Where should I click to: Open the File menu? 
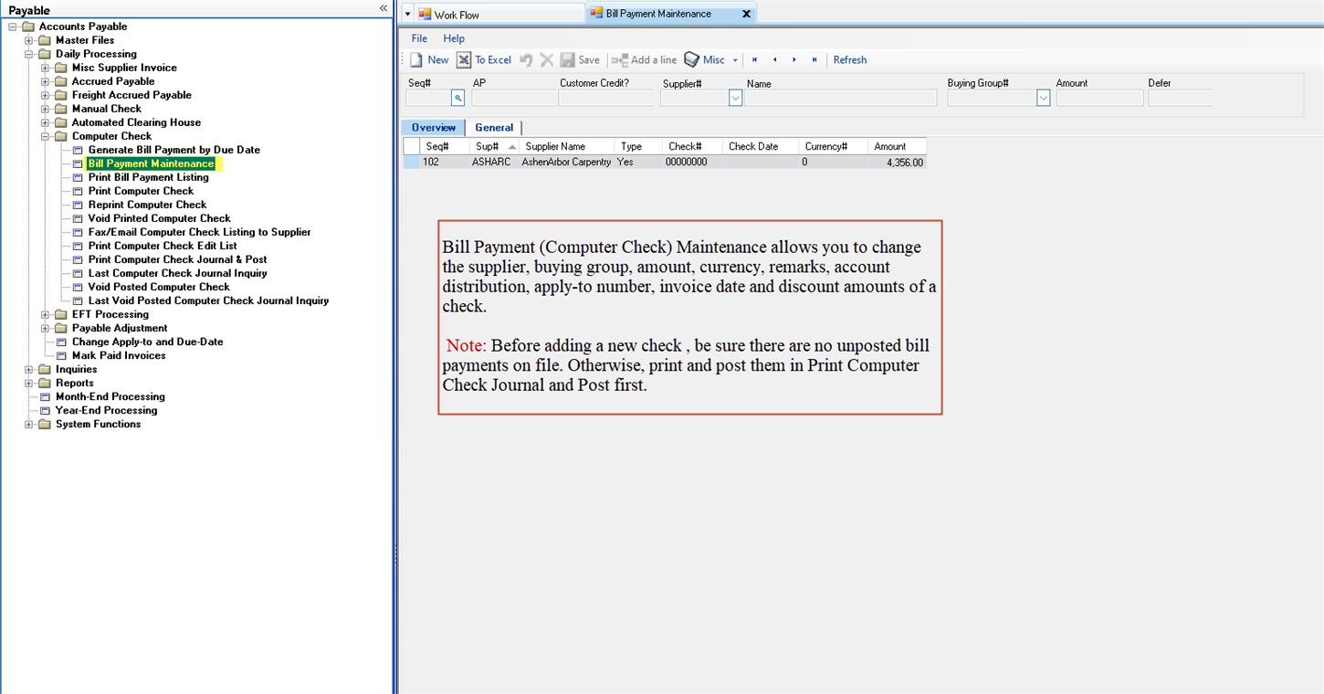click(419, 38)
